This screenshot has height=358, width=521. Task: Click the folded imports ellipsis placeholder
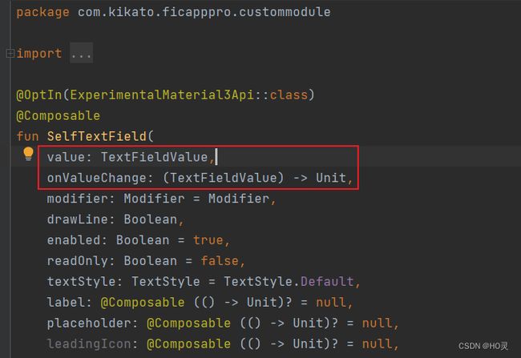pos(81,53)
